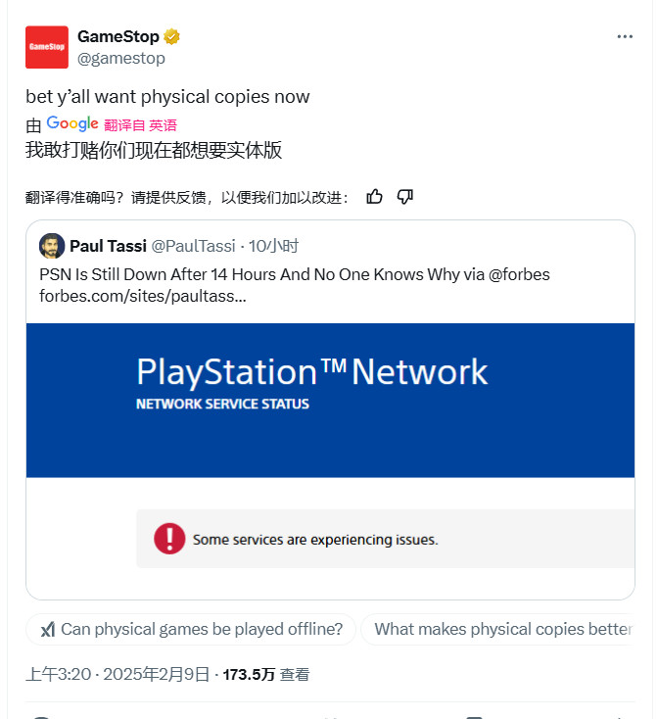
Task: Click the @PaulTassi handle in quoted tweet
Action: pyautogui.click(x=194, y=246)
